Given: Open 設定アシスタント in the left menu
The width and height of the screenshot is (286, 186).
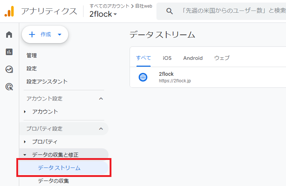Looking at the screenshot, I should (x=47, y=82).
